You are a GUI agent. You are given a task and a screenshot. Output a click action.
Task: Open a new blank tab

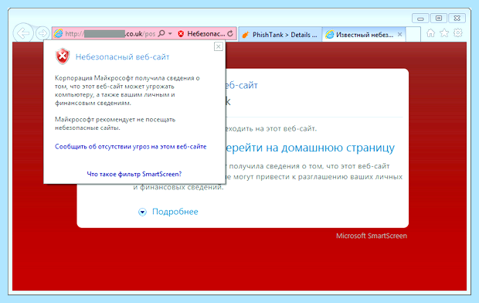(x=413, y=34)
